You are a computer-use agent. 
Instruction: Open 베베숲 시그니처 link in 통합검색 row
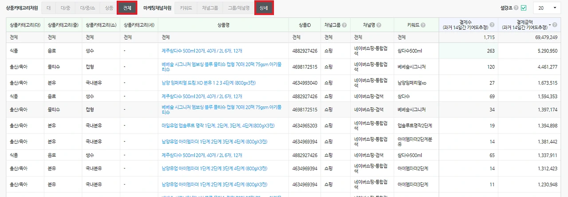click(222, 67)
